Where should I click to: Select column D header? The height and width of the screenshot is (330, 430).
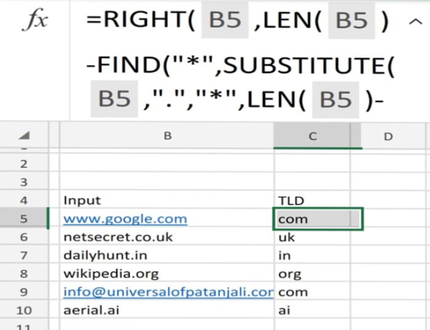point(388,136)
